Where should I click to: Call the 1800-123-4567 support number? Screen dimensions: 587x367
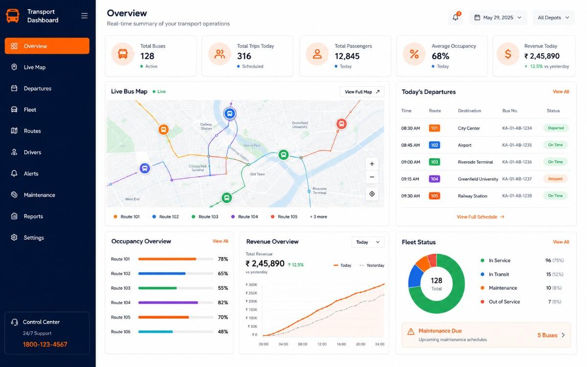(45, 345)
